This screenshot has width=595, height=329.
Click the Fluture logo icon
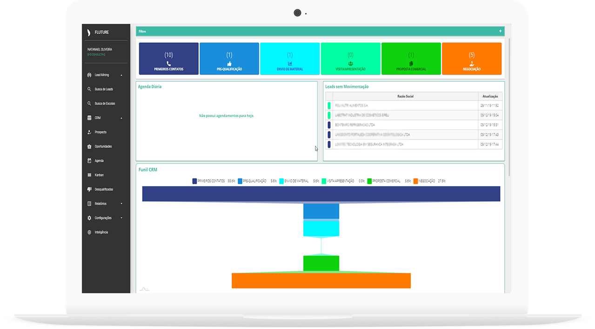[x=89, y=33]
